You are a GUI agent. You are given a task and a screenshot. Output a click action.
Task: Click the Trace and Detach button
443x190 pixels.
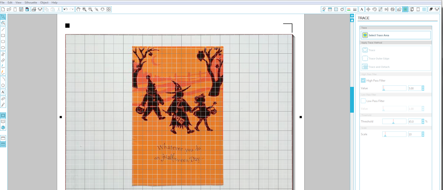pos(376,67)
